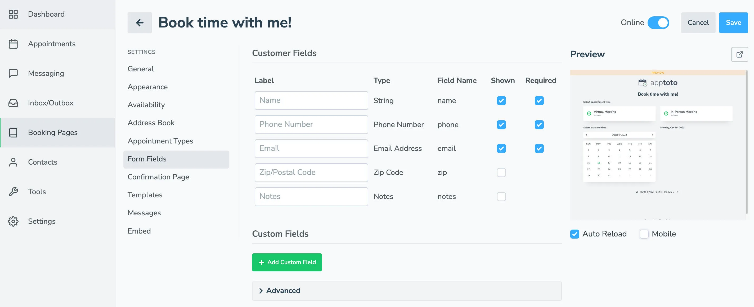
Task: Open the preview in a new window
Action: pos(740,54)
